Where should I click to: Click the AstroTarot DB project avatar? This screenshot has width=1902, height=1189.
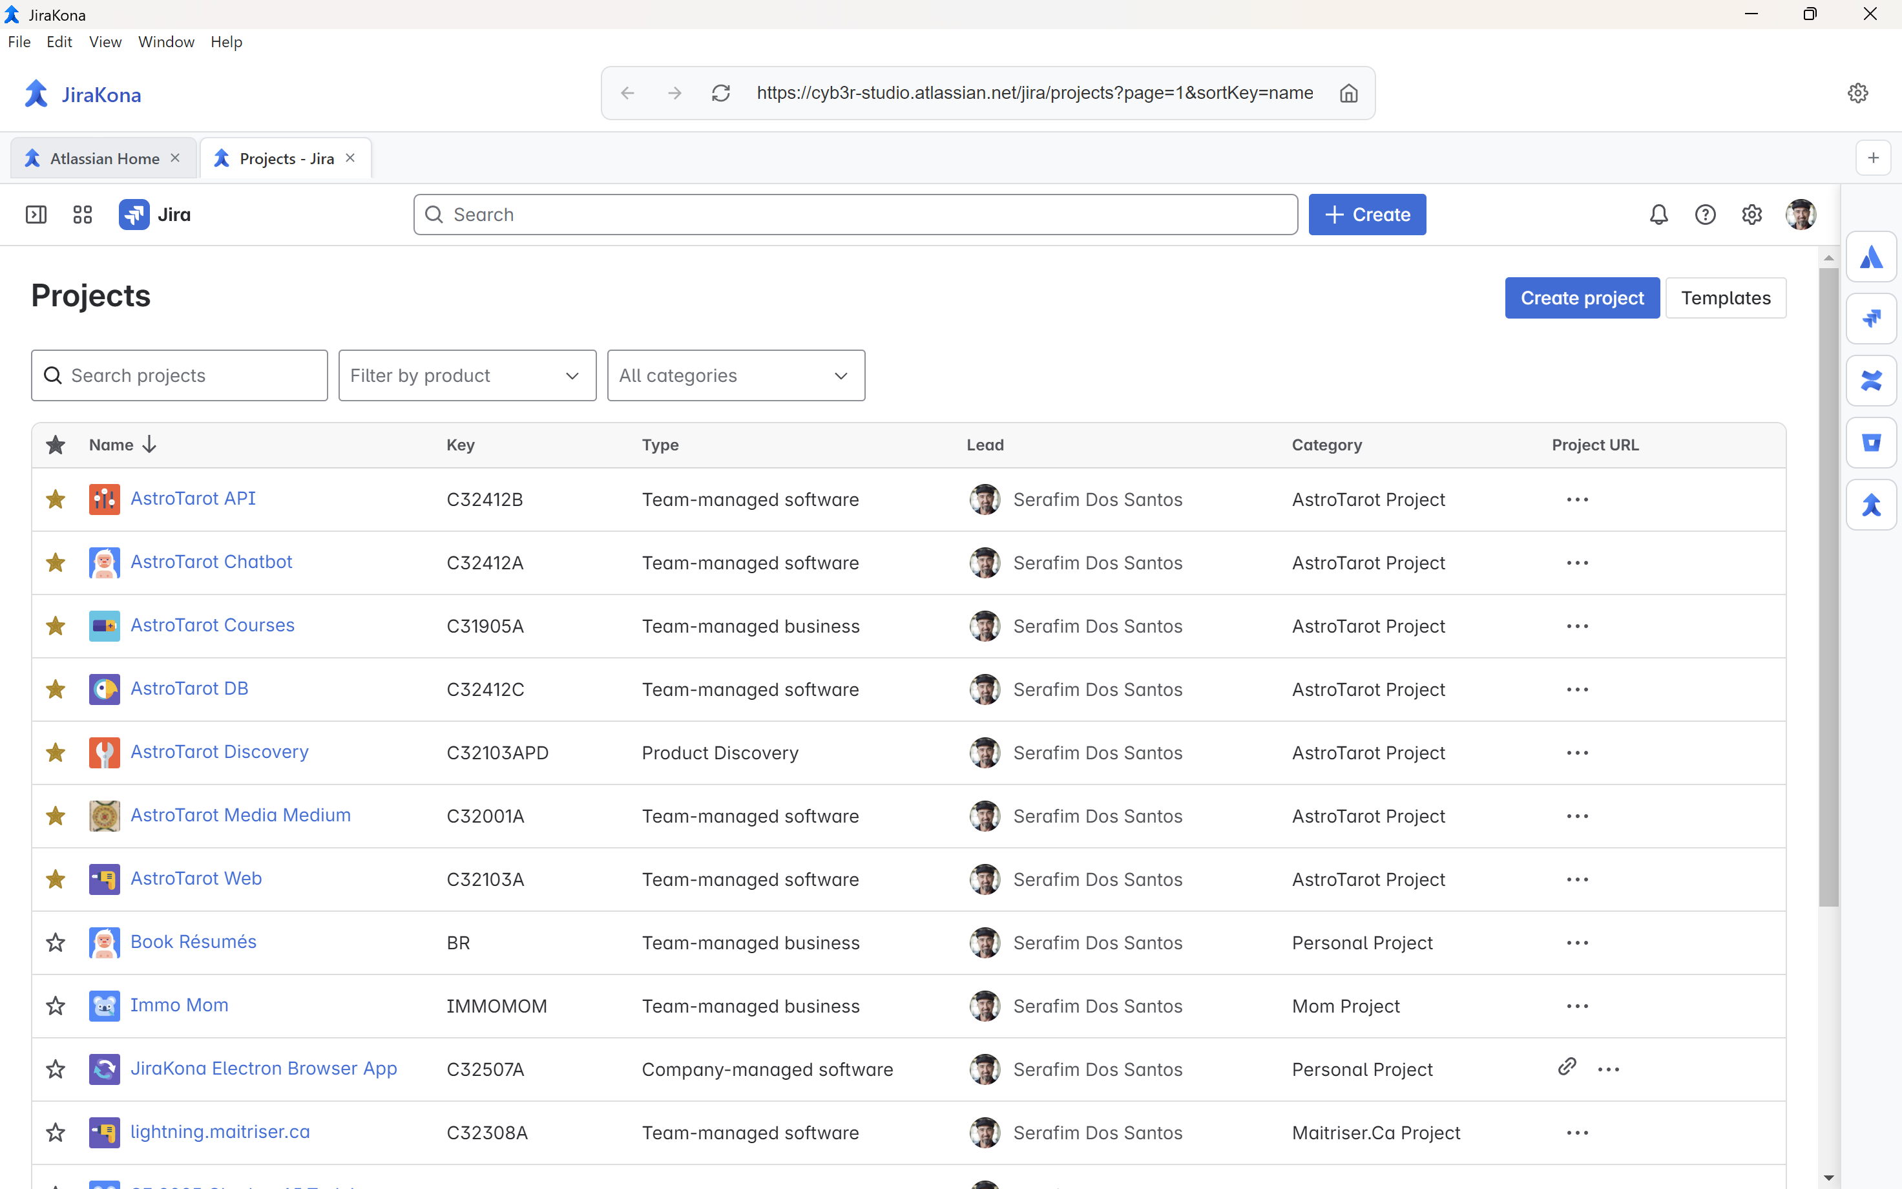(x=104, y=689)
